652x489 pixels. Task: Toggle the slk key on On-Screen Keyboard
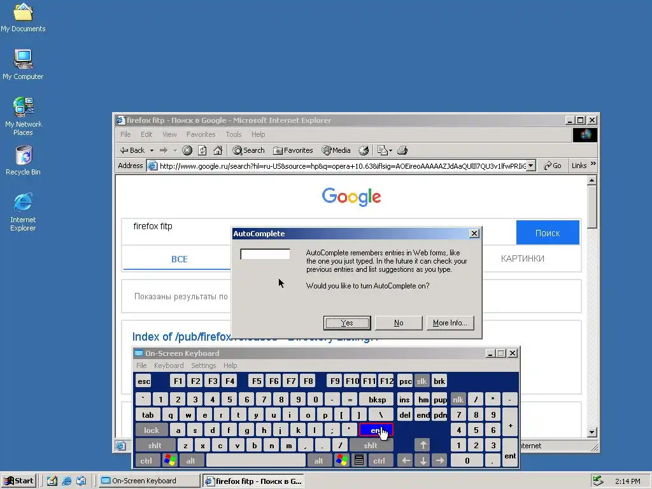(x=422, y=381)
